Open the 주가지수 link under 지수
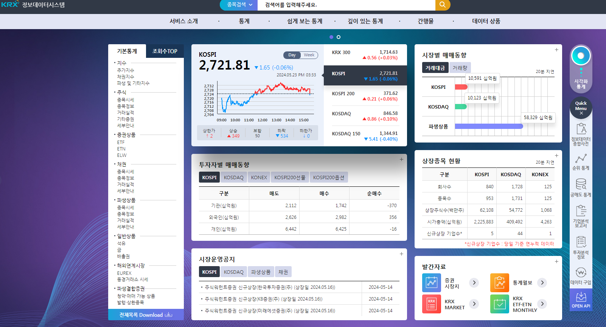606x327 pixels. [x=126, y=70]
